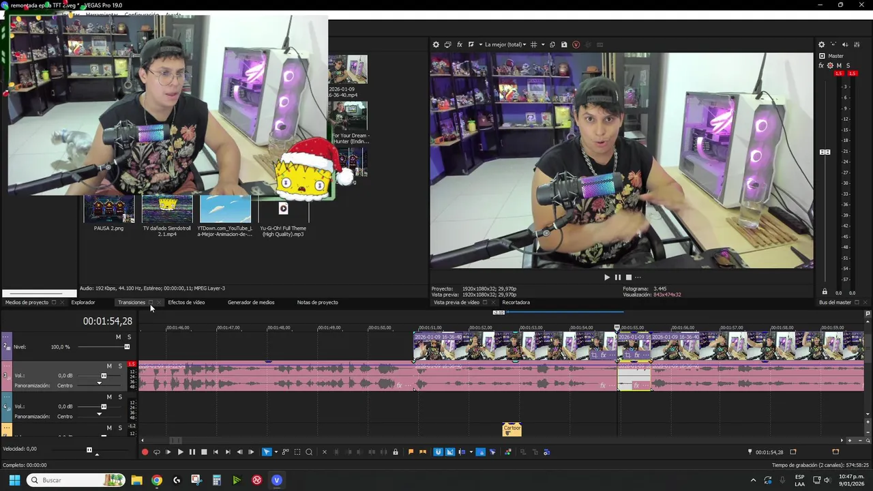
Task: Switch to Efectos de vídeo tab
Action: tap(186, 302)
